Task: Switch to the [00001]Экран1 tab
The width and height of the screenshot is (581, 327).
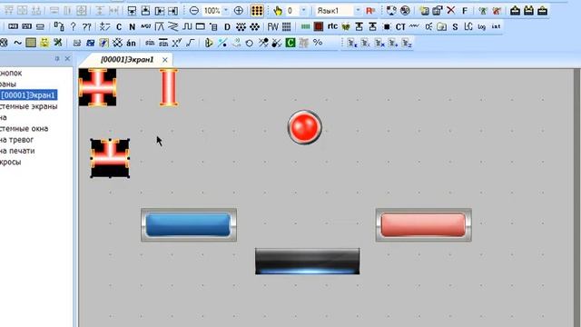Action: [x=127, y=60]
